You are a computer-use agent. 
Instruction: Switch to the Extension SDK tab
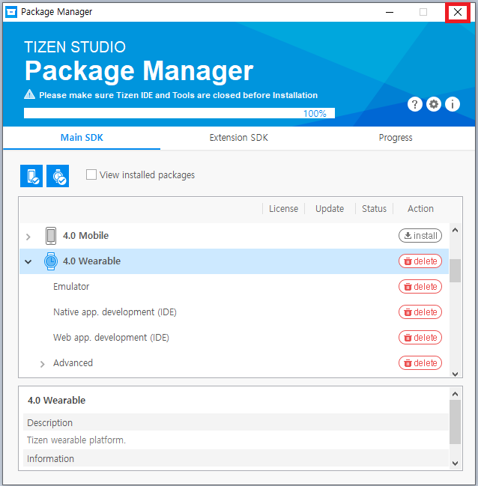tap(239, 138)
